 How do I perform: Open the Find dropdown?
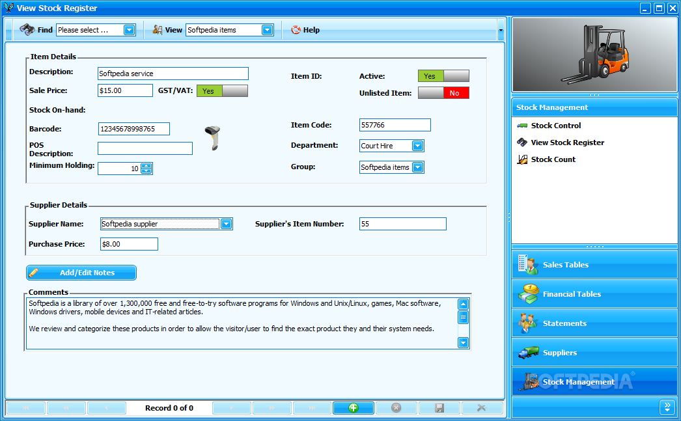click(129, 30)
